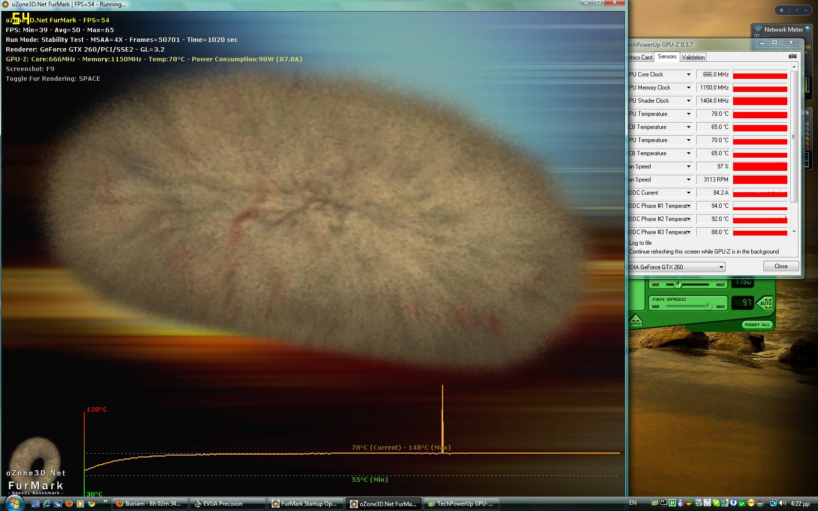The width and height of the screenshot is (818, 511).
Task: Launch Windows Media Player from the quick launch
Action: [x=80, y=504]
